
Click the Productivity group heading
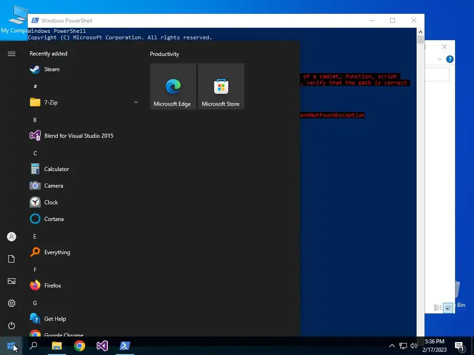(164, 54)
